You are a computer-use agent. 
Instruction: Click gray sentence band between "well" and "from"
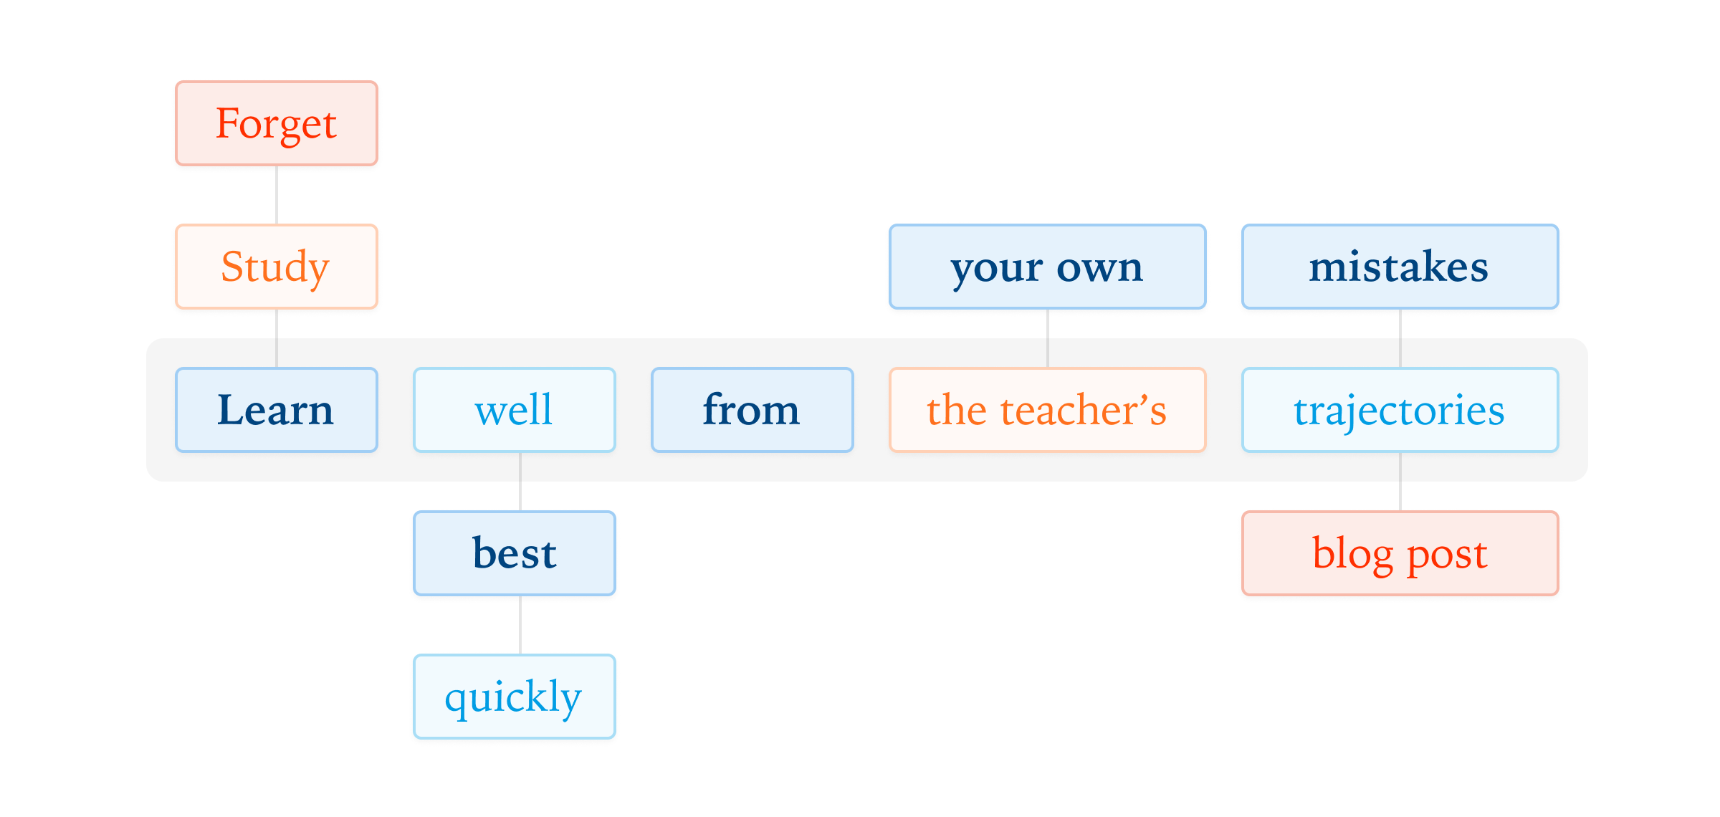(x=634, y=410)
